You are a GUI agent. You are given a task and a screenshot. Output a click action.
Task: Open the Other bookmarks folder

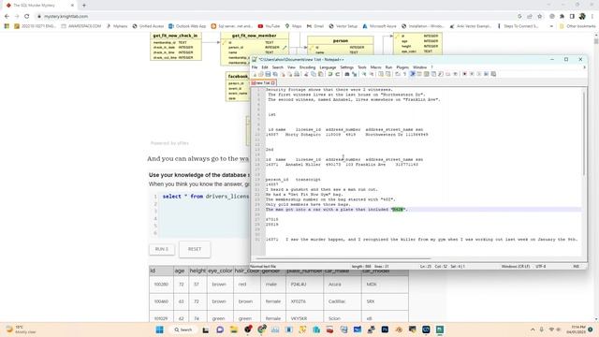click(x=577, y=26)
